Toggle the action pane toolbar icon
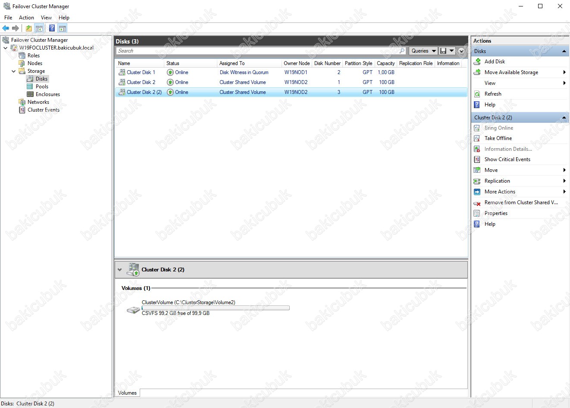 63,28
